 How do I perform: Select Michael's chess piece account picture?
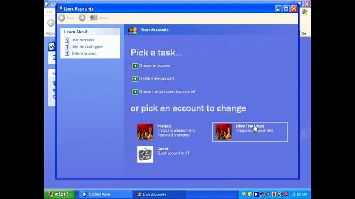point(145,132)
